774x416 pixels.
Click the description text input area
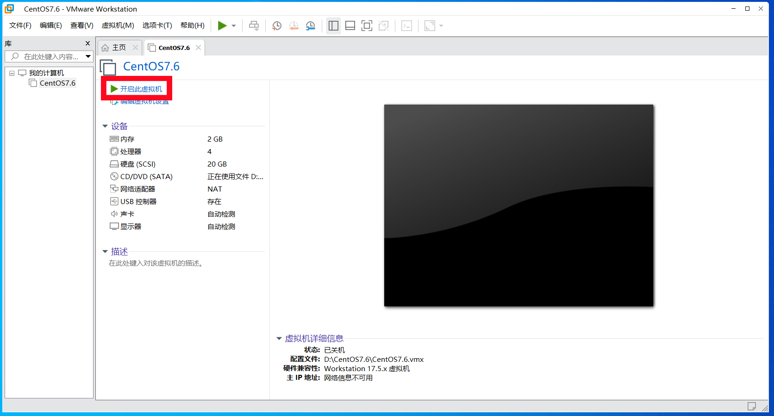pyautogui.click(x=156, y=263)
